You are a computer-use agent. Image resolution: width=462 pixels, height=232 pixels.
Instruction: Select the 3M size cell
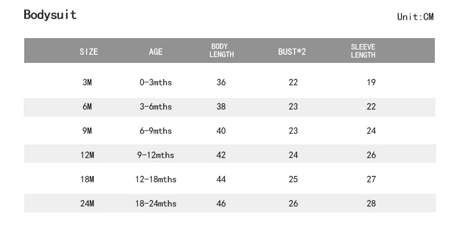[87, 82]
